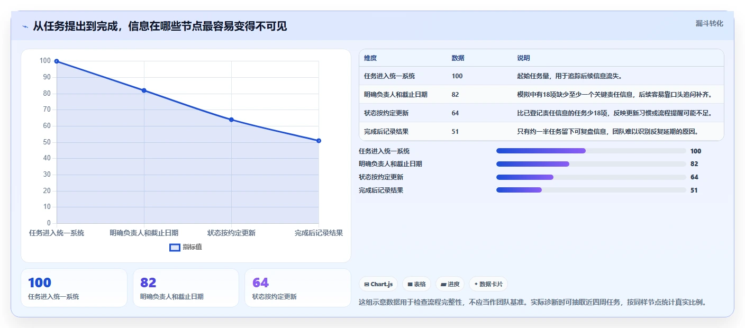
Task: Click the lightning icon beside the title
Action: click(25, 26)
